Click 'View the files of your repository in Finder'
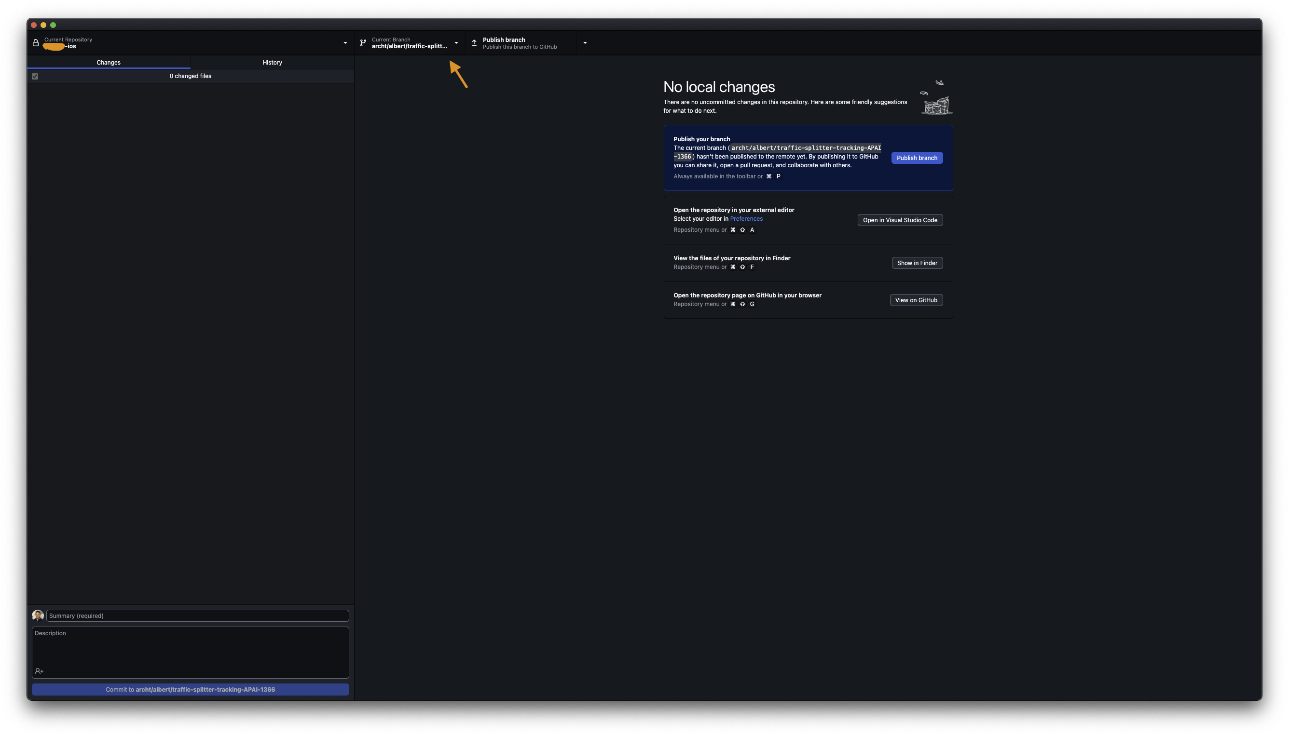This screenshot has width=1289, height=736. pos(731,258)
